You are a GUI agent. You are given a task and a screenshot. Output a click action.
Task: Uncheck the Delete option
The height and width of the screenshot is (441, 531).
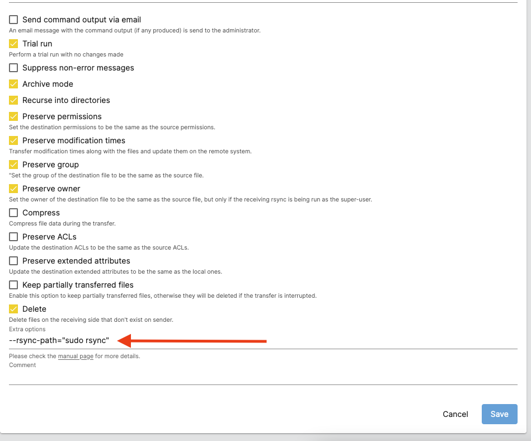13,309
